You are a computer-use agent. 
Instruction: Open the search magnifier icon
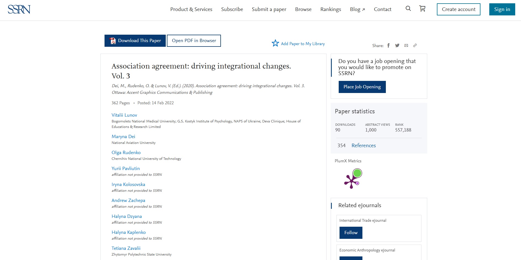(x=408, y=9)
